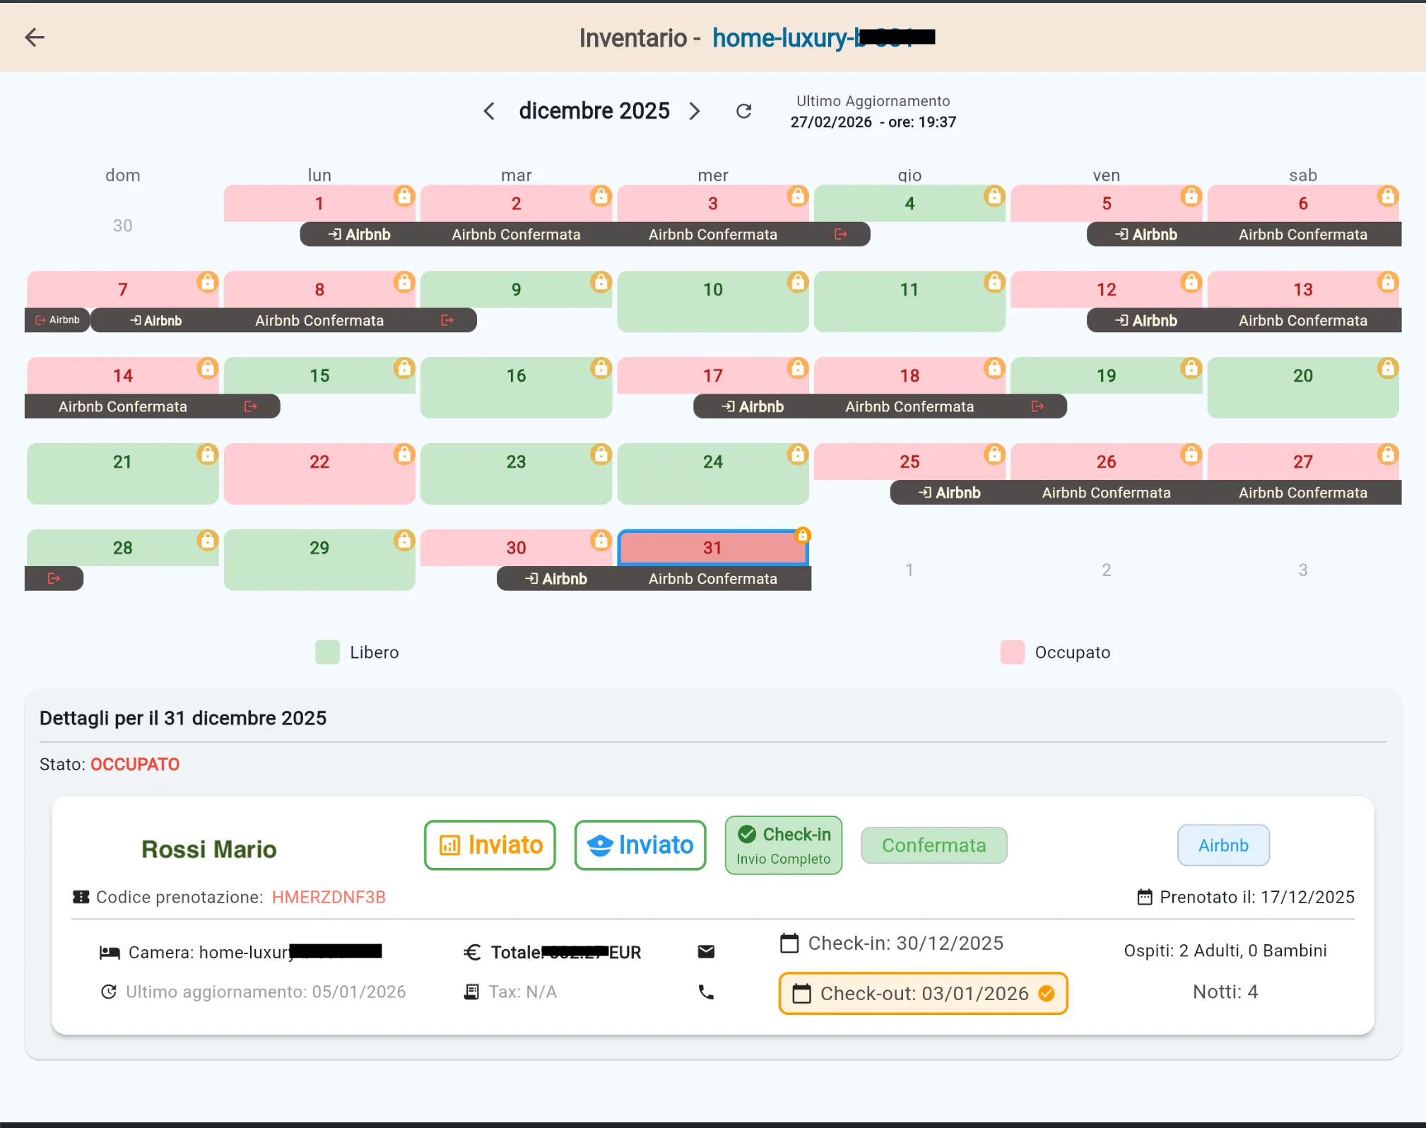Screen dimensions: 1426x1128
Task: Toggle the lock on December 15
Action: pyautogui.click(x=403, y=368)
